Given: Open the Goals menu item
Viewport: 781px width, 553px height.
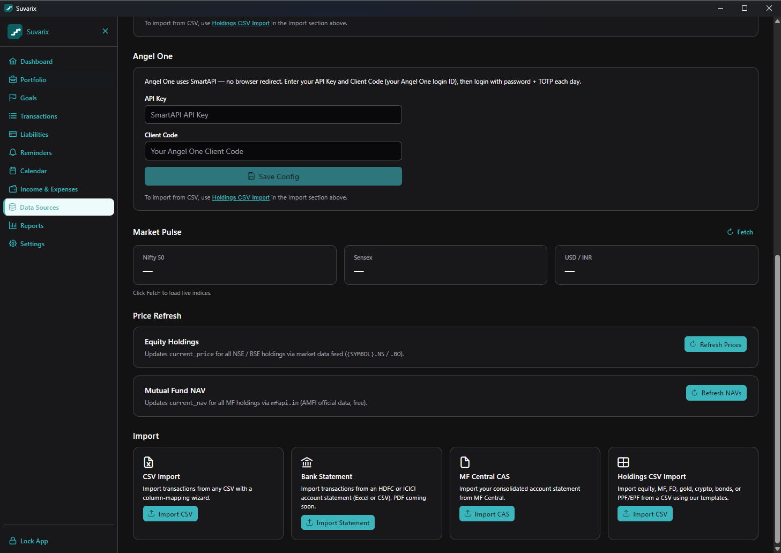Looking at the screenshot, I should point(58,98).
